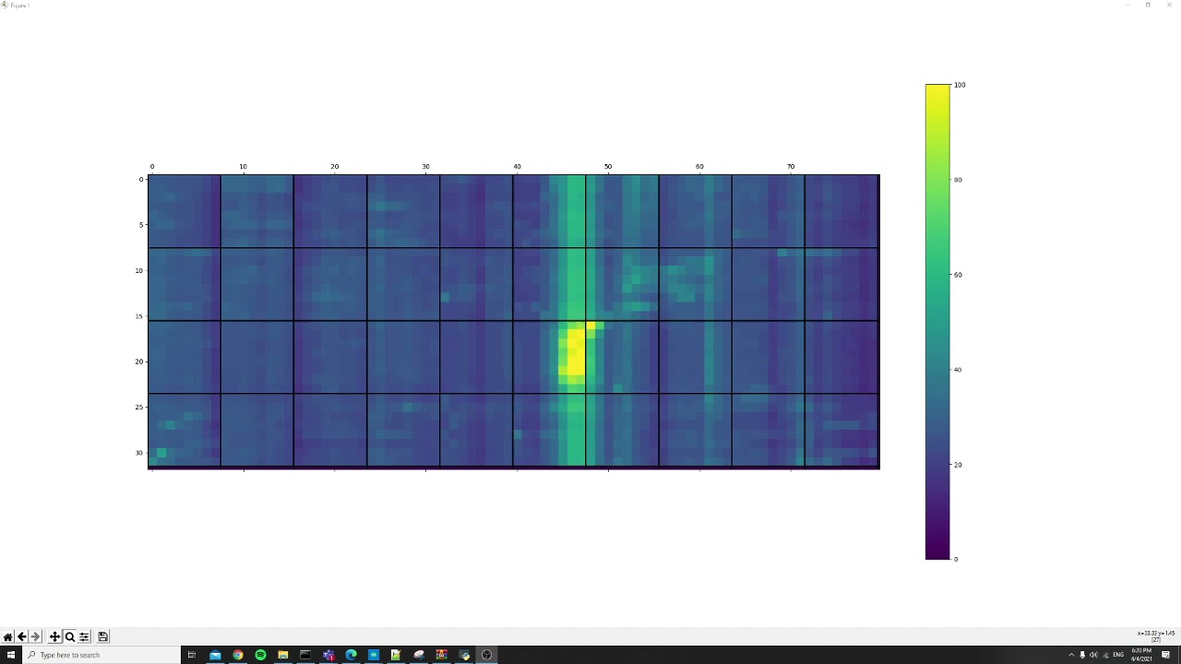Go forward to next plot view
This screenshot has height=664, width=1181.
tap(36, 636)
